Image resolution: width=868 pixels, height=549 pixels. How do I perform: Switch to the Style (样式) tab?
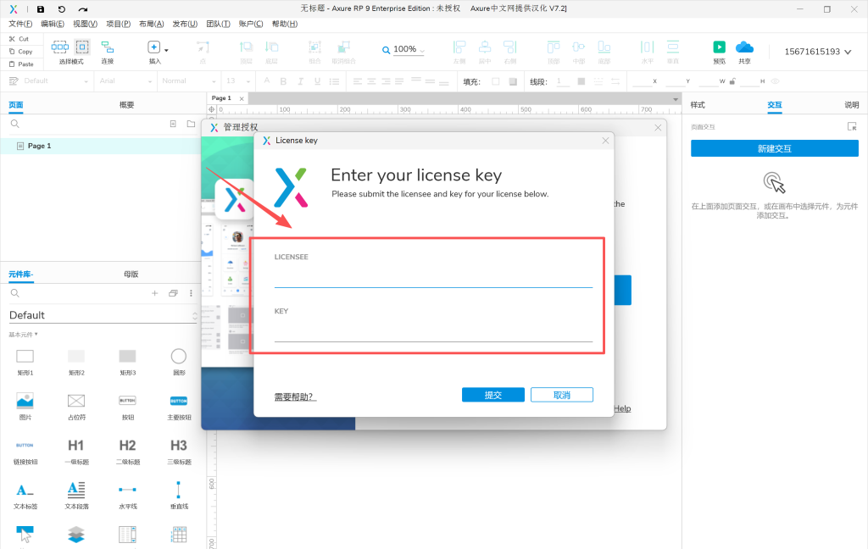(698, 105)
